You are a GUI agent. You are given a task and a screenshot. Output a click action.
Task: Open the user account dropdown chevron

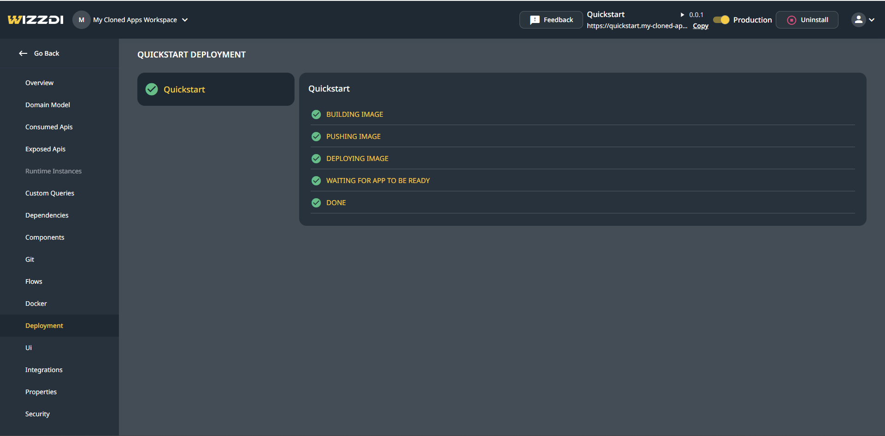(x=872, y=20)
